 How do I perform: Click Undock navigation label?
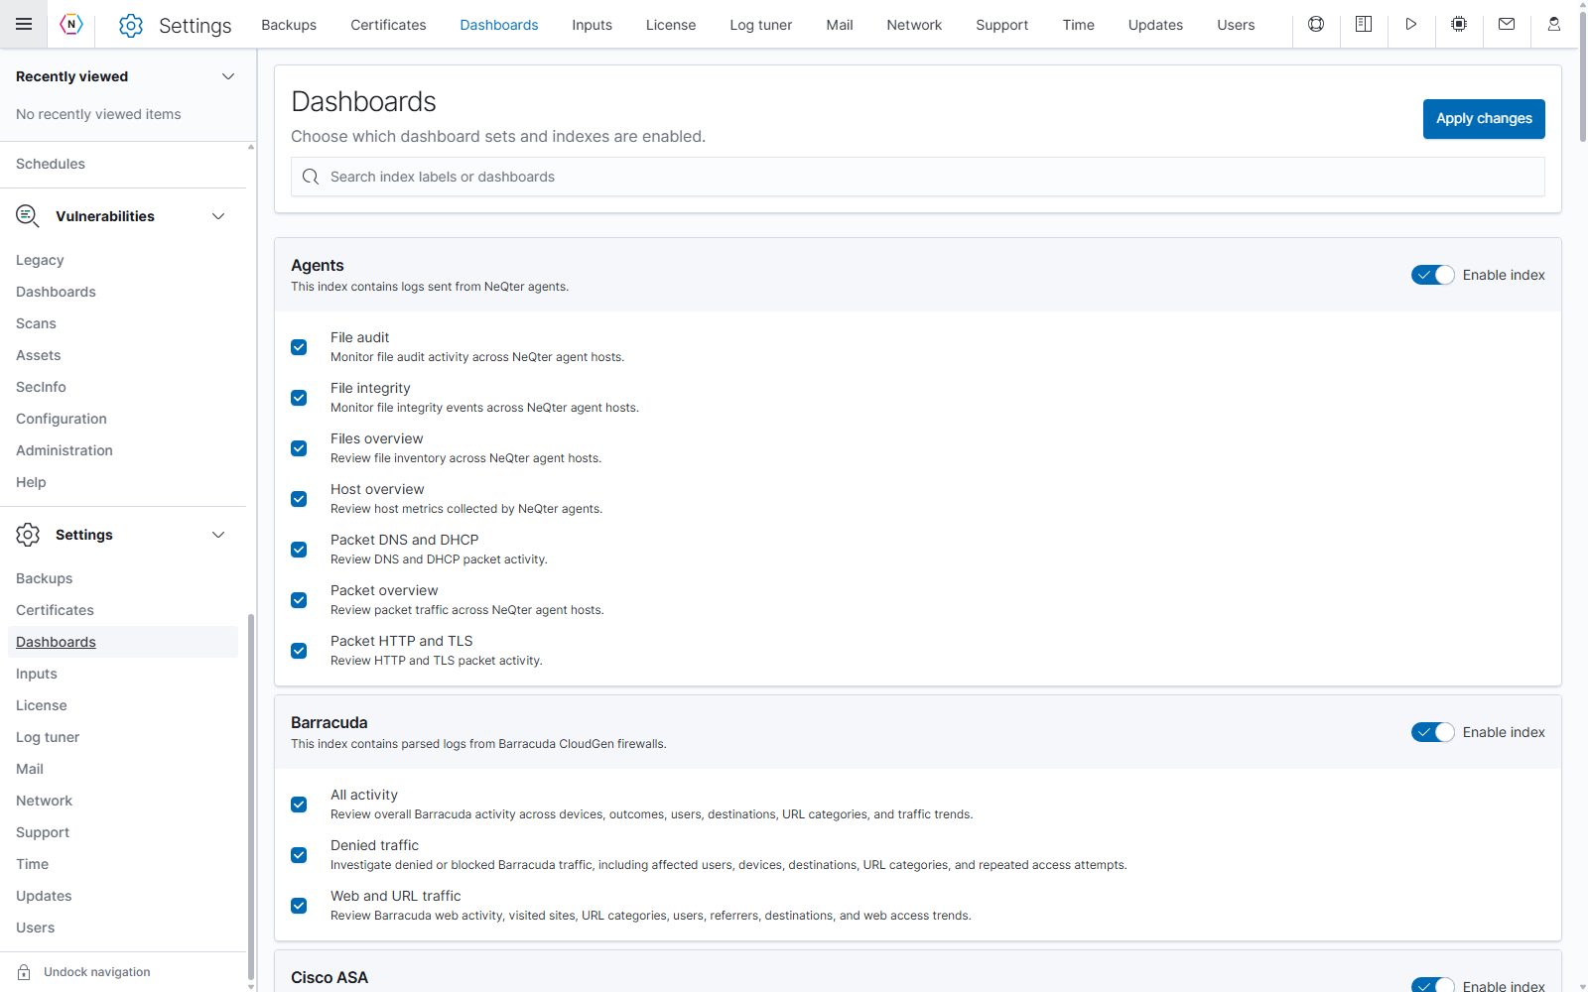point(97,972)
